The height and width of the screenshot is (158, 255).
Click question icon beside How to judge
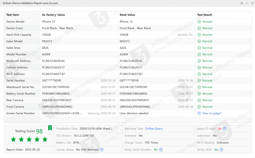click(x=199, y=113)
